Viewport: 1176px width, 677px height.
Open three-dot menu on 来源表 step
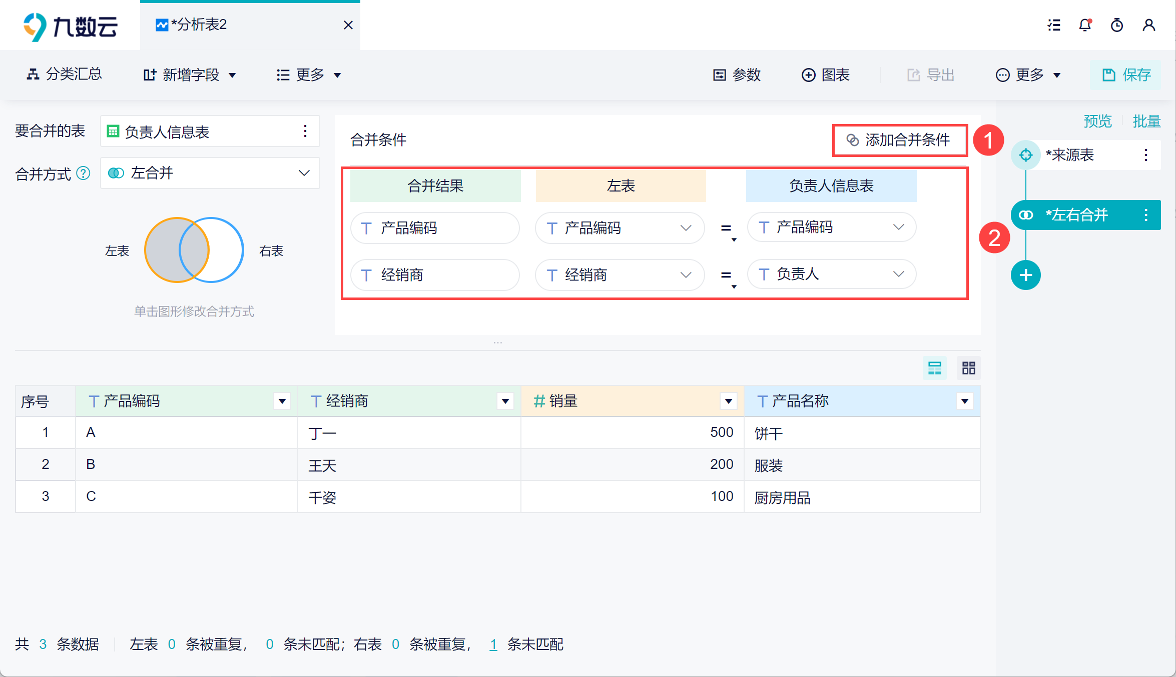1145,155
